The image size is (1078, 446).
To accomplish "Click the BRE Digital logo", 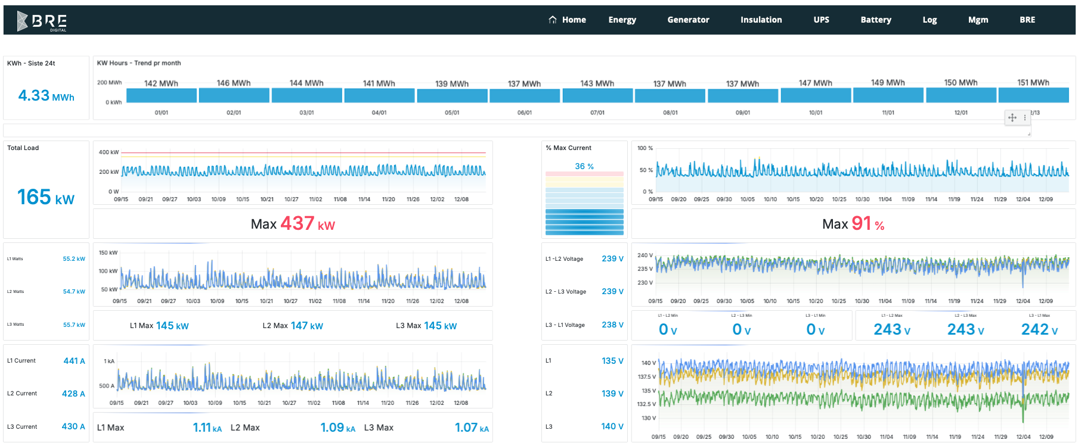I will tap(42, 21).
